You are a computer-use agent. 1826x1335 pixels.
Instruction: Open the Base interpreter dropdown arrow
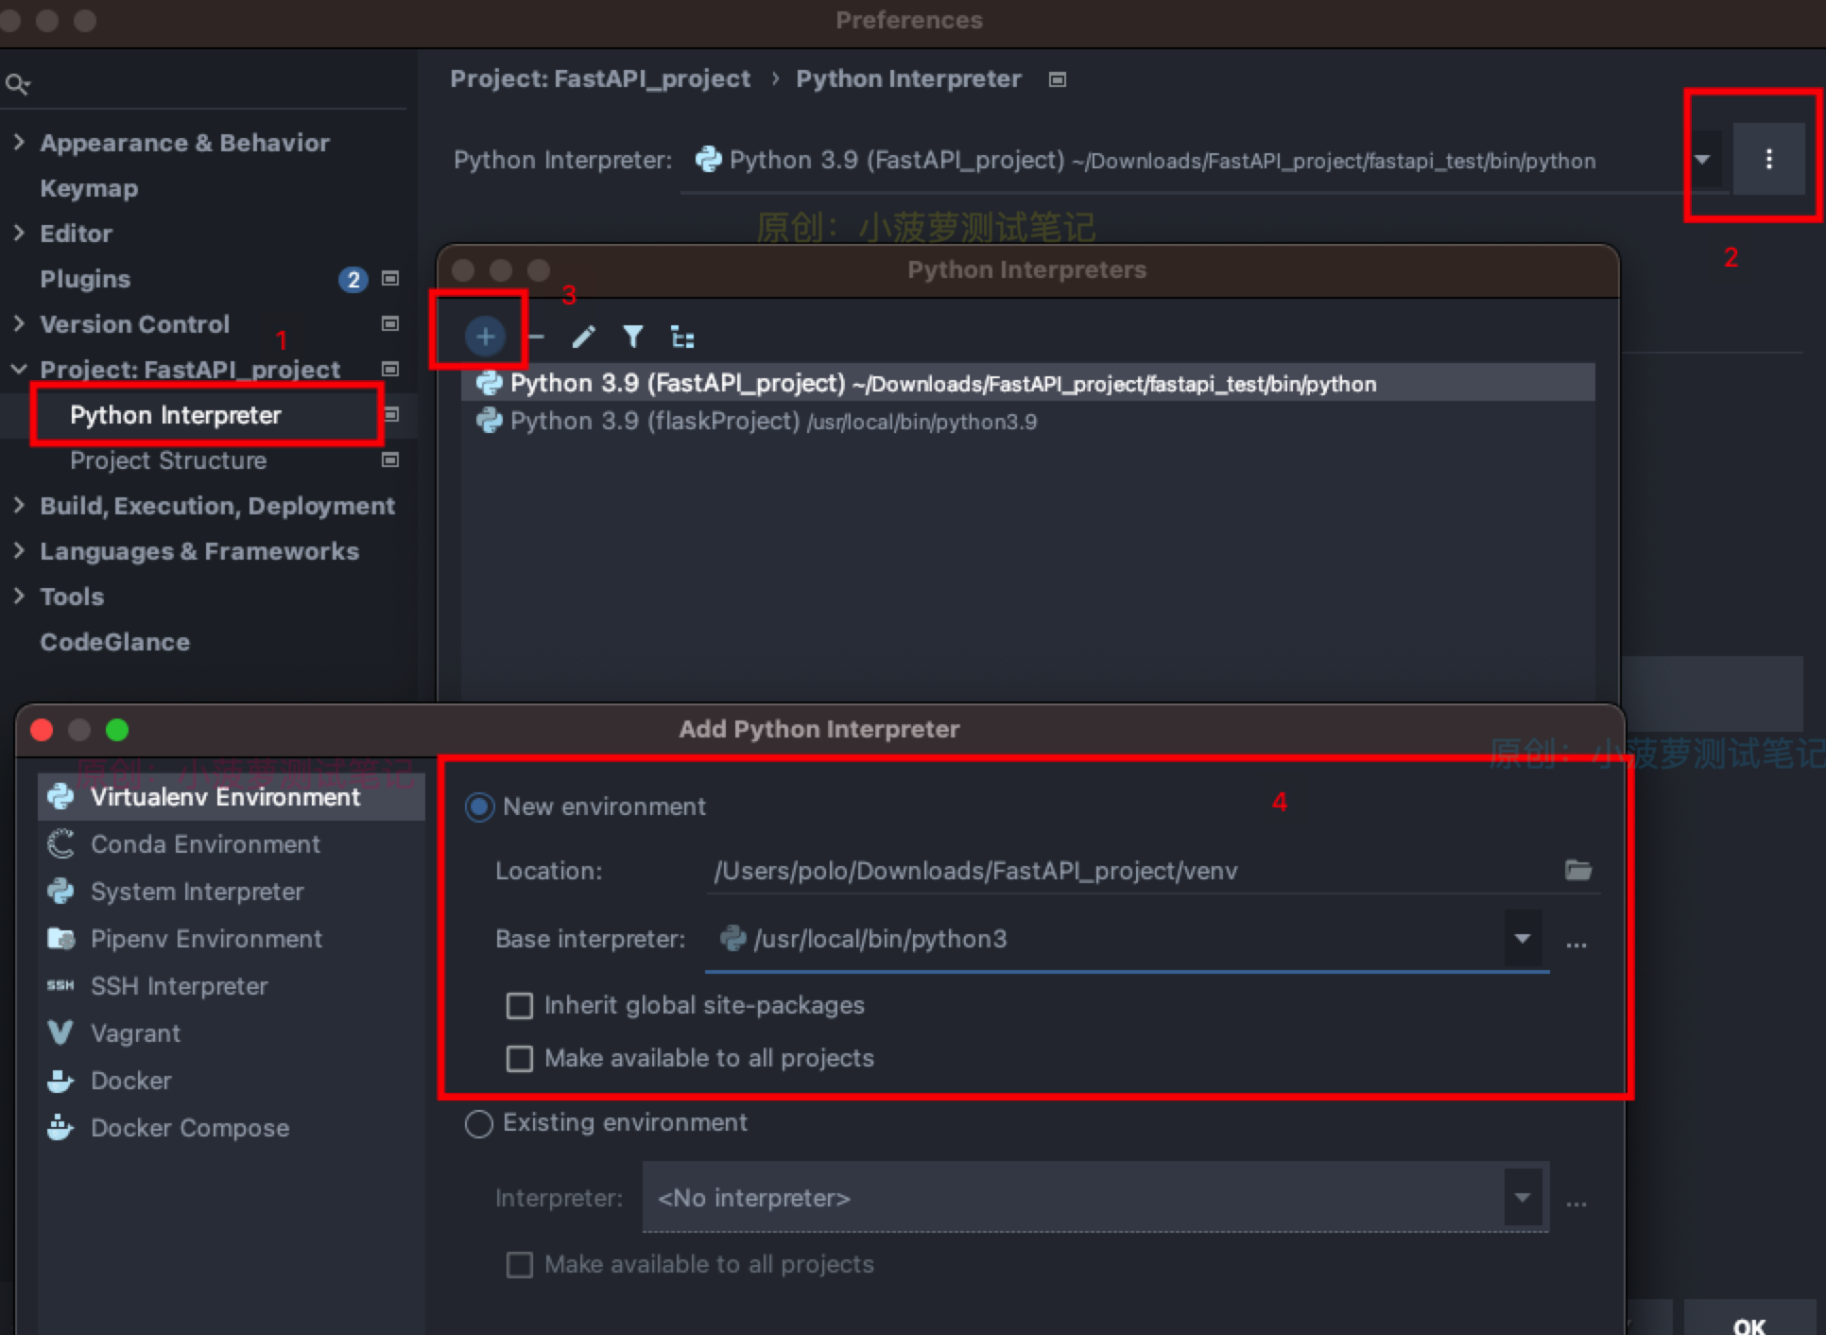(1523, 939)
